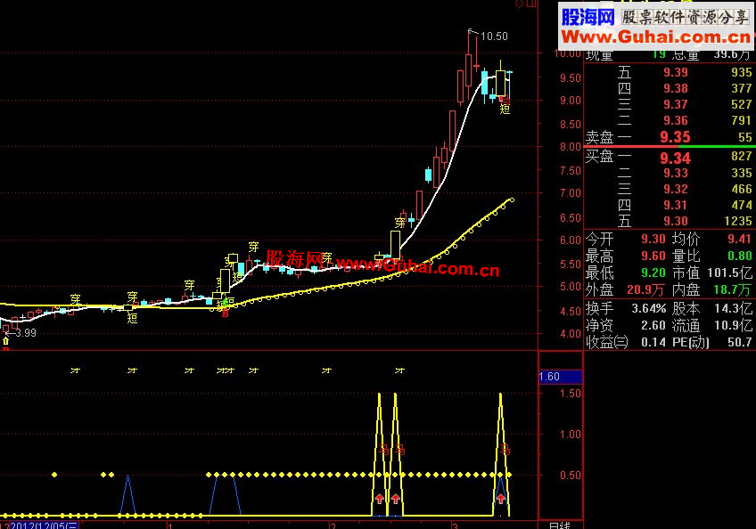This screenshot has width=756, height=529.
Task: Click the 0.50 indicator axis label
Action: click(x=571, y=475)
